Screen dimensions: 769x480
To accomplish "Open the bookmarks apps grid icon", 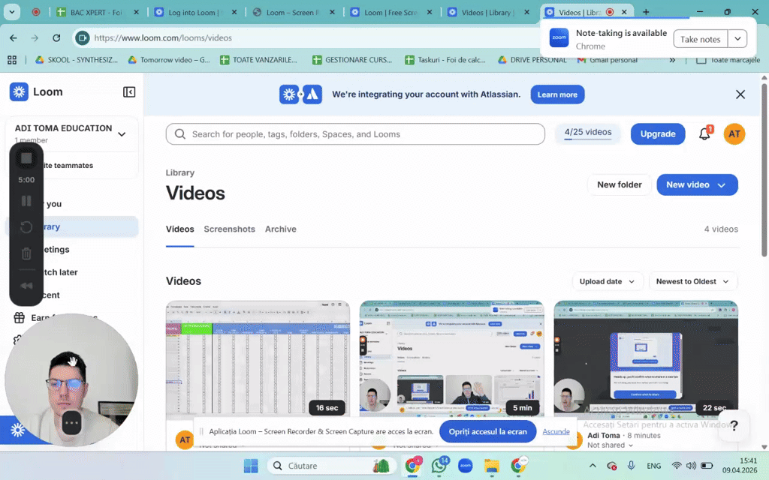I will coord(12,60).
